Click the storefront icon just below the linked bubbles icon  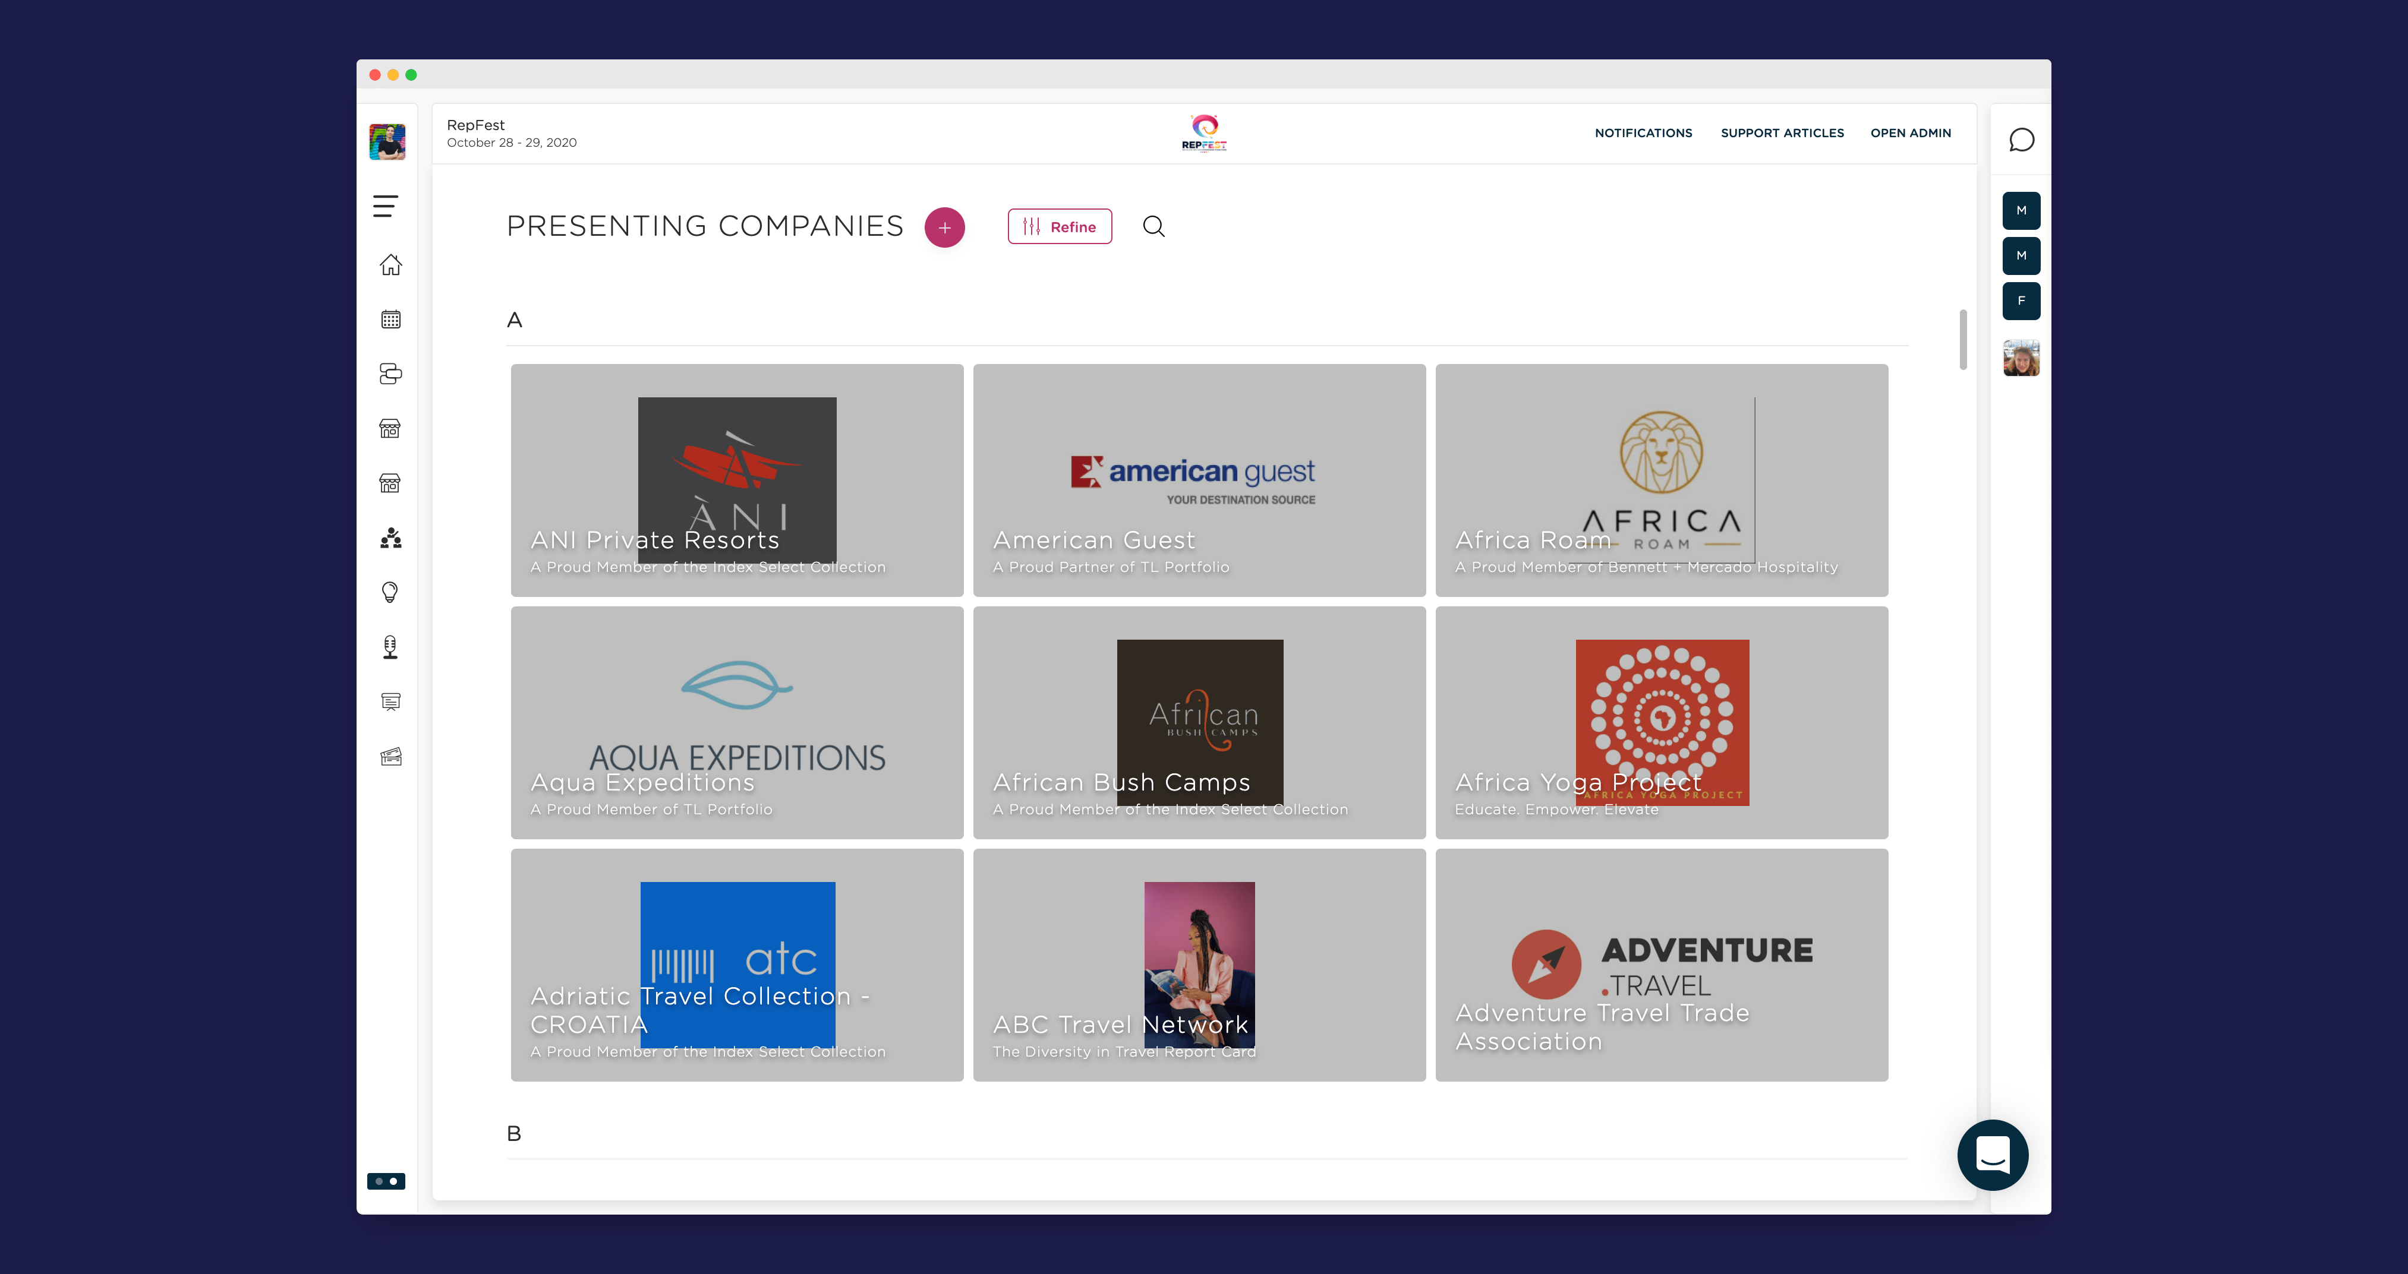pos(391,429)
